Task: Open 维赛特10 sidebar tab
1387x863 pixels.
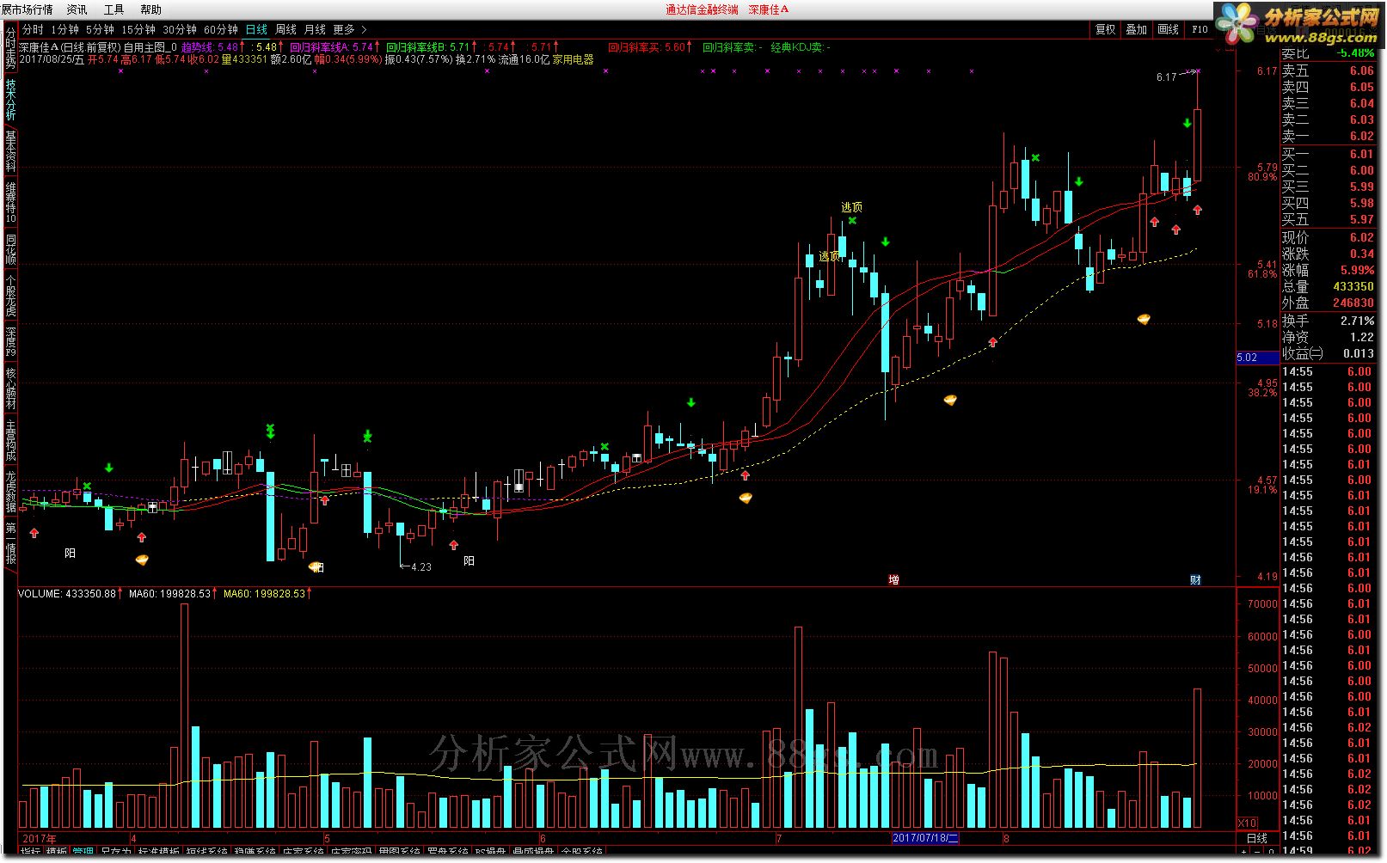Action: coord(10,202)
